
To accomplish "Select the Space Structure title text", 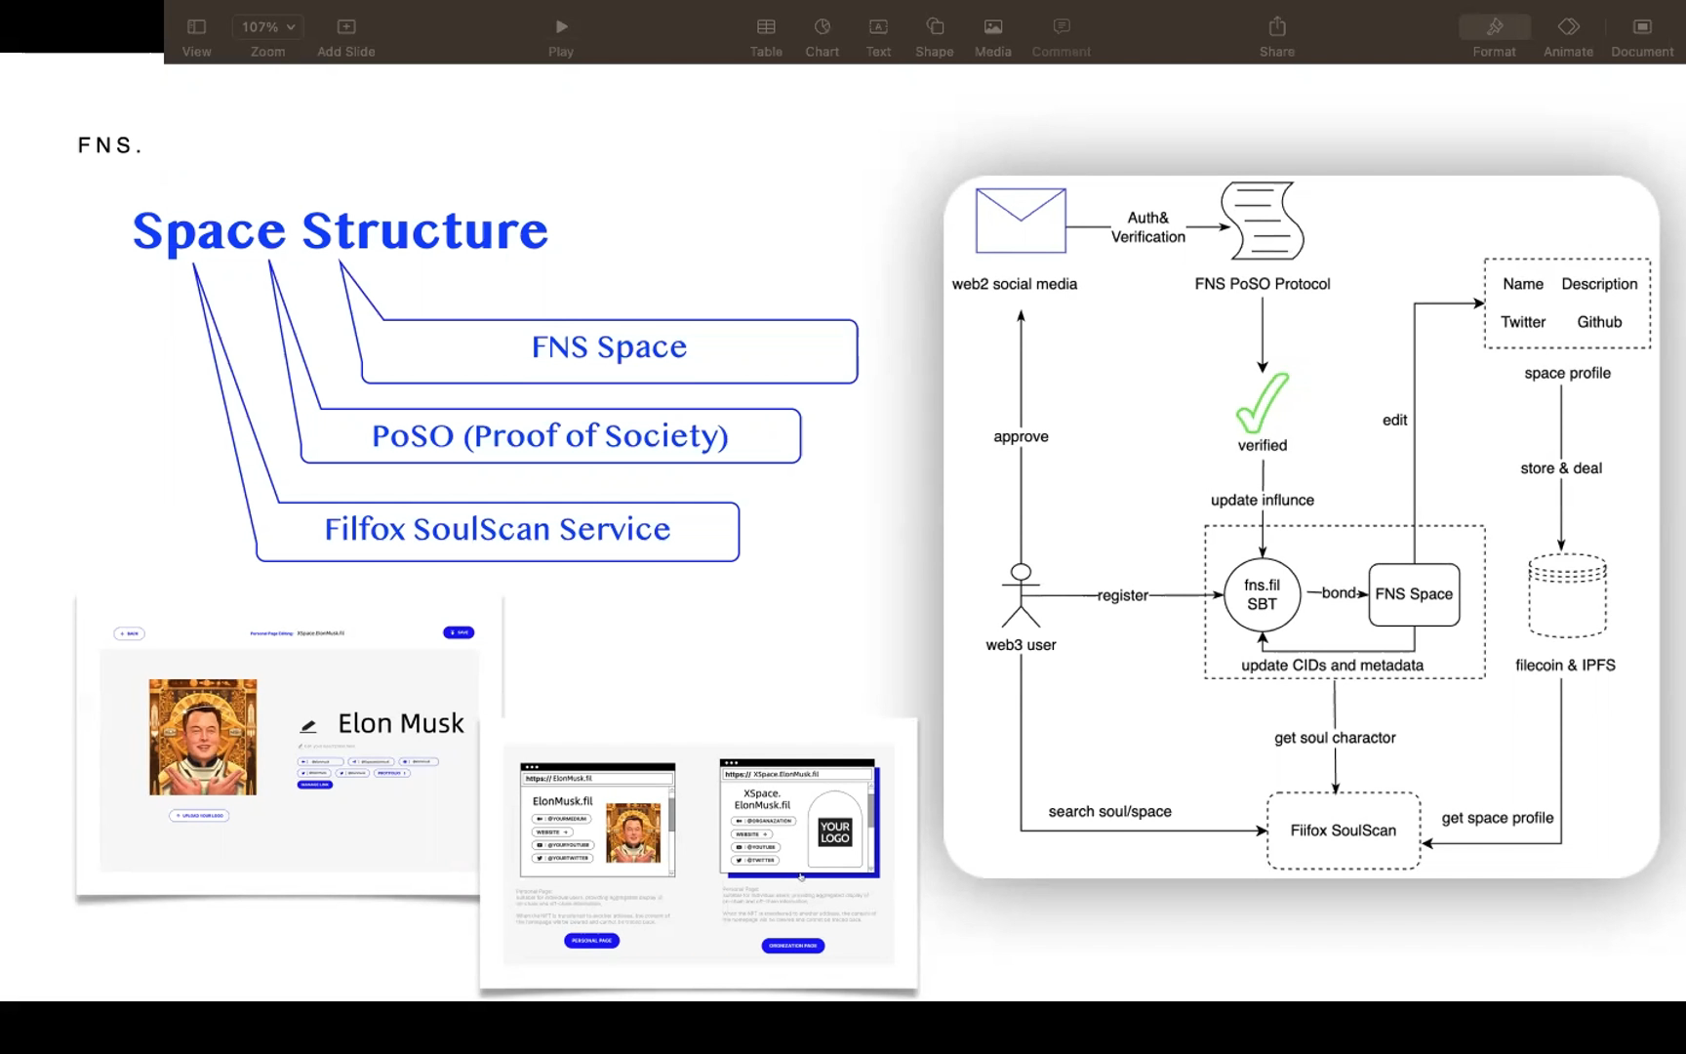I will click(x=341, y=231).
